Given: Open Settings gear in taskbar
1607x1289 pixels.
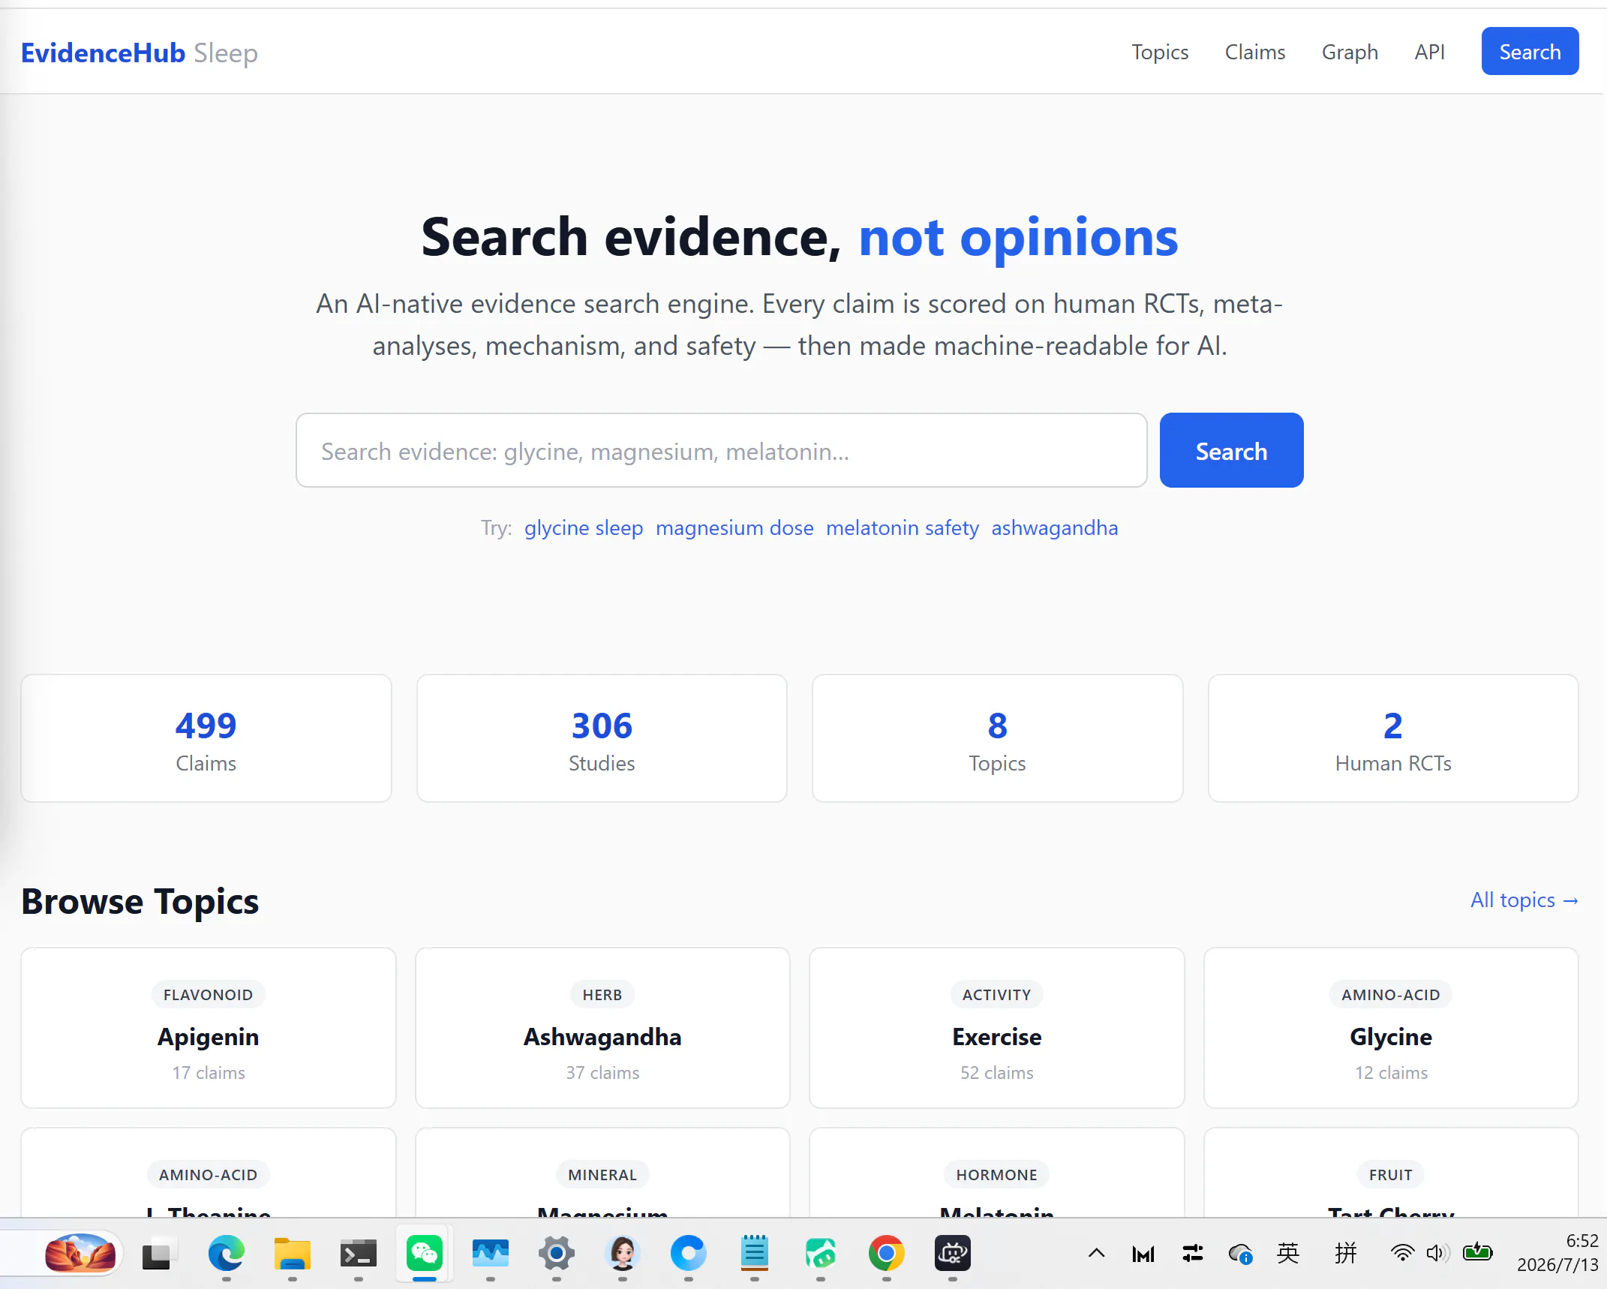Looking at the screenshot, I should click(556, 1253).
